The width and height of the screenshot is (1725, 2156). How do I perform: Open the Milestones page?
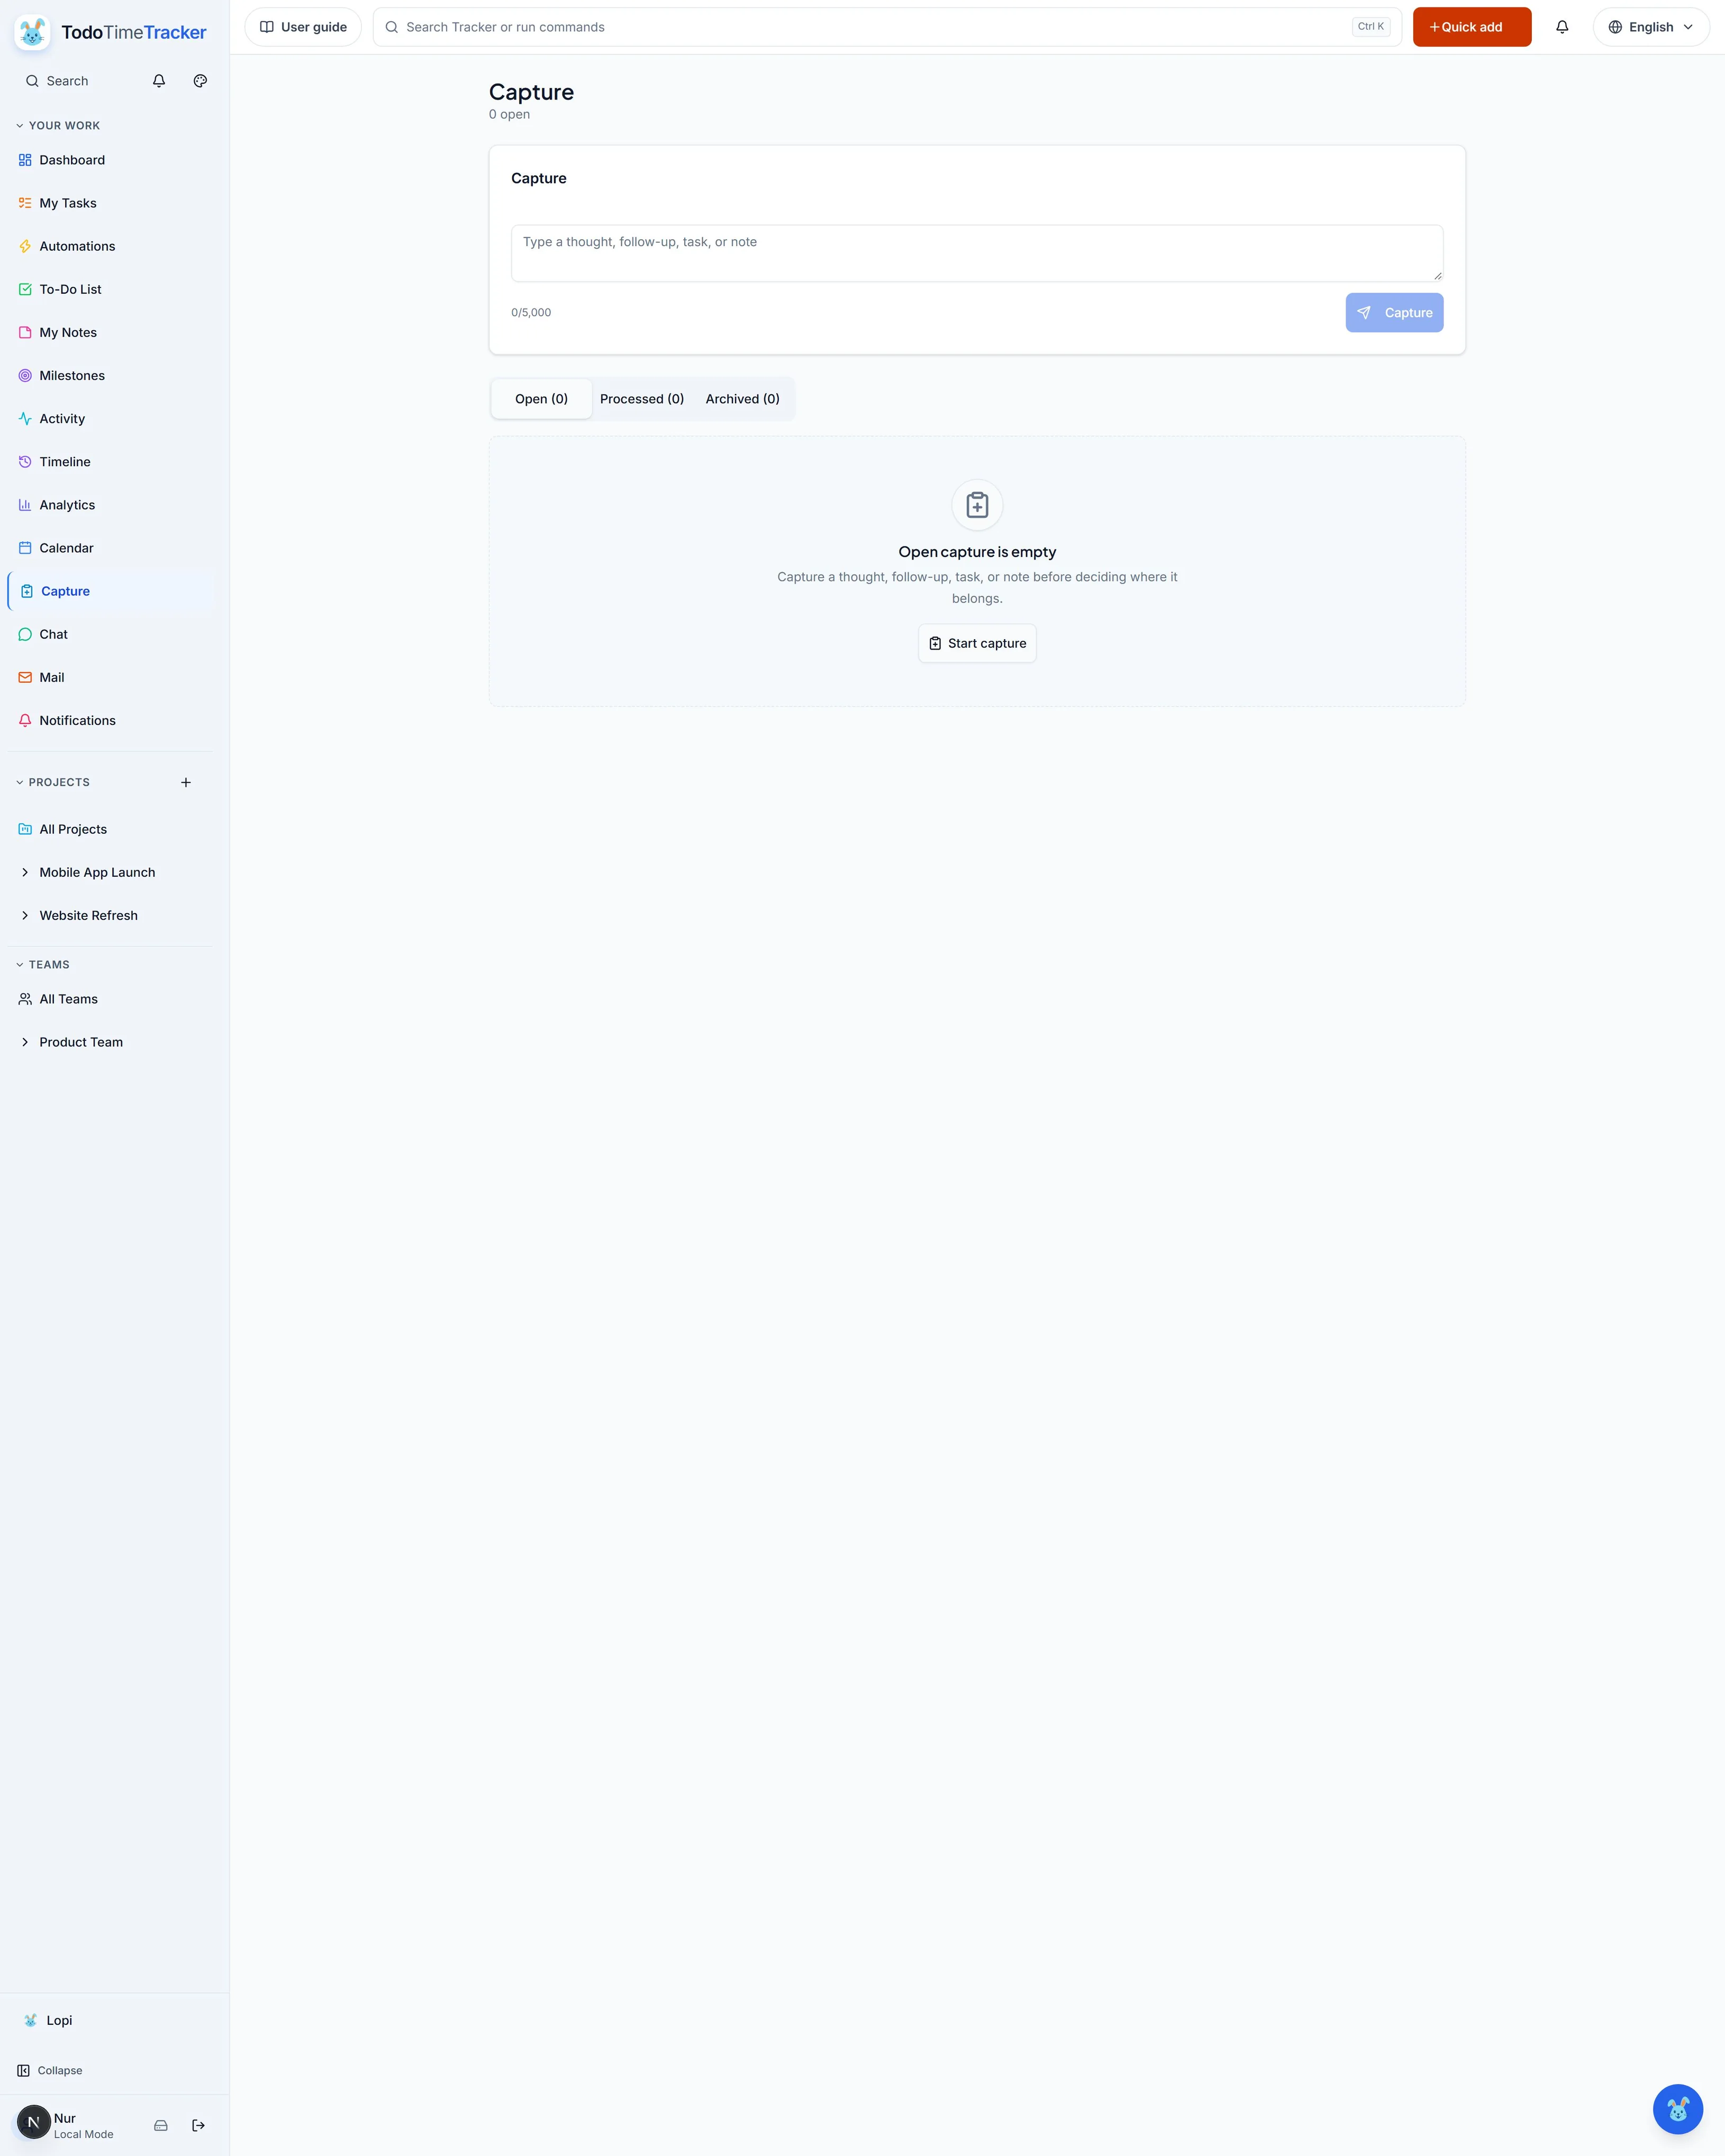tap(111, 375)
